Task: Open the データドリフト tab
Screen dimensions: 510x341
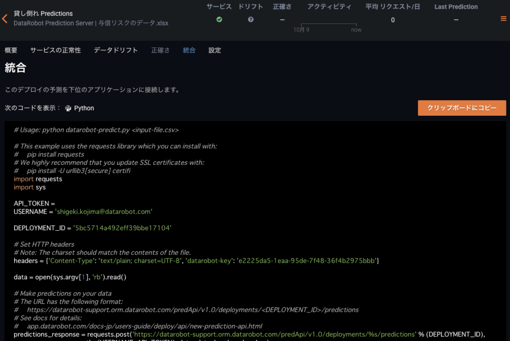Action: (x=116, y=50)
